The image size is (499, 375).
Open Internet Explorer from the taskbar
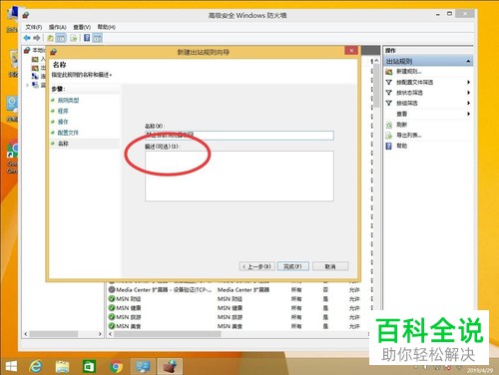tap(36, 367)
